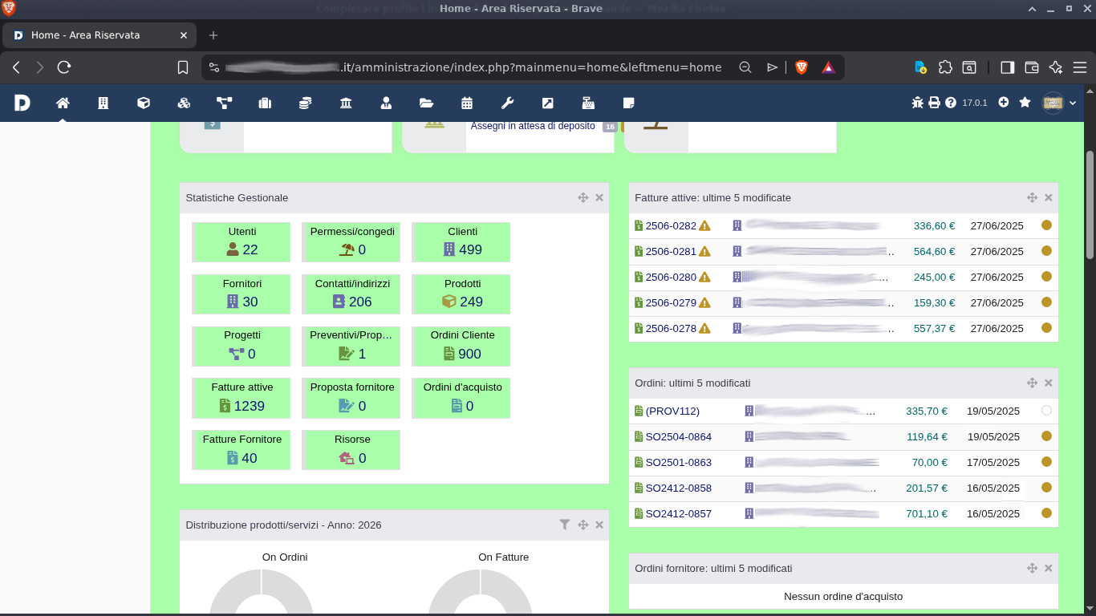Open invoice 2506-0281
Image resolution: width=1096 pixels, height=616 pixels.
coord(671,251)
